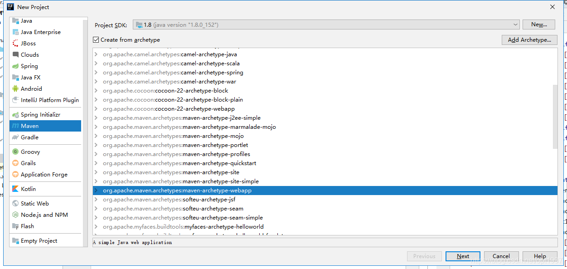Expand maven-archetype-webapp node
Screen dimensions: 567x269
[x=96, y=191]
